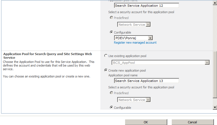Select the upper Predefined radio button
This screenshot has width=217, height=125.
pyautogui.click(x=111, y=18)
